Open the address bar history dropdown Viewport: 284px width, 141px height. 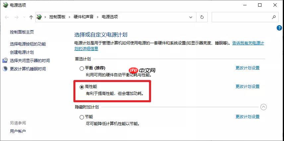pos(191,17)
